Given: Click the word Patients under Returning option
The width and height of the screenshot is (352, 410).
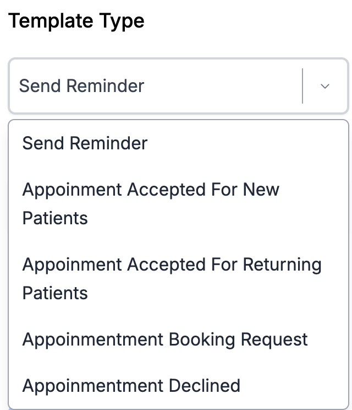Looking at the screenshot, I should 55,293.
